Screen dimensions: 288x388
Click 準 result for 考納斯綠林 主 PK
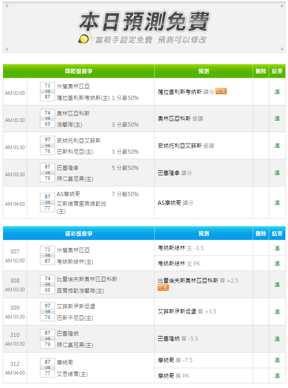point(277,264)
